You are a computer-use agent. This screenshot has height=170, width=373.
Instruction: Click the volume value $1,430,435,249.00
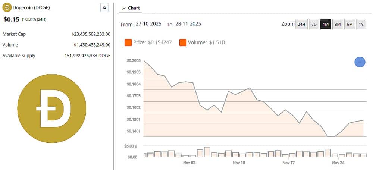coord(92,45)
